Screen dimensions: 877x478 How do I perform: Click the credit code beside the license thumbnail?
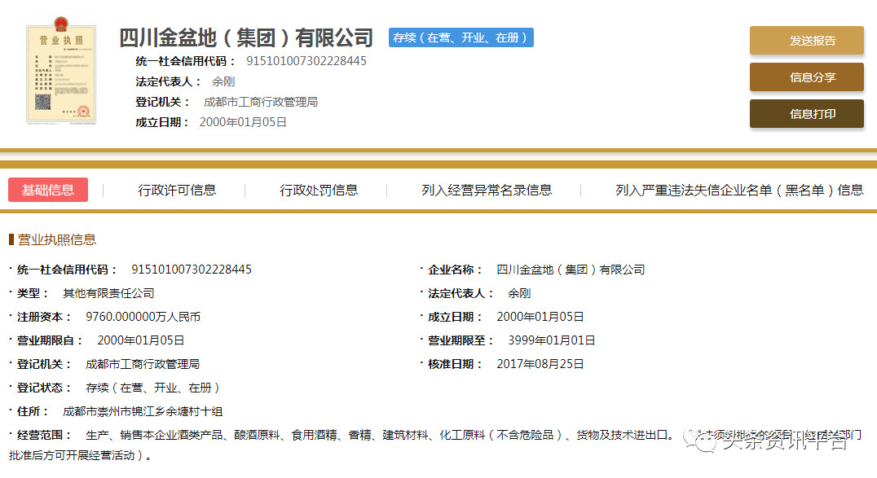(x=306, y=61)
